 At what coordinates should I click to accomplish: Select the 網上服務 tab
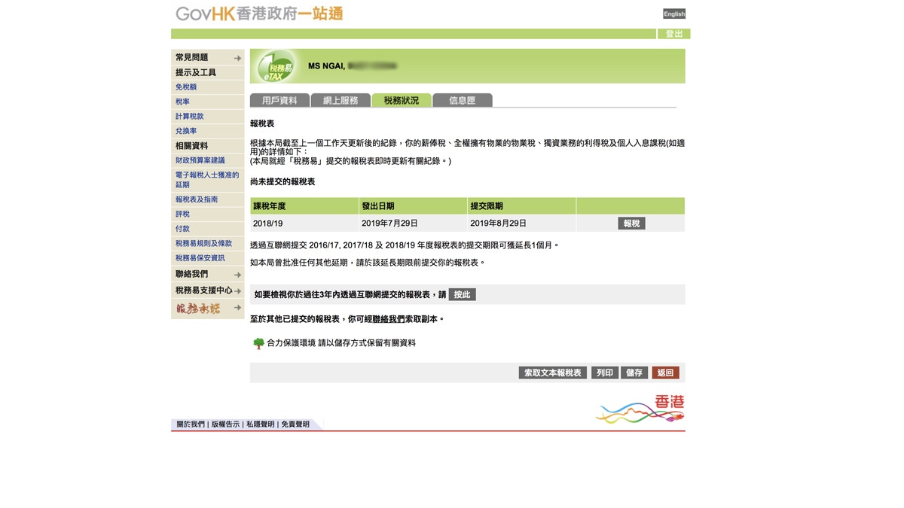341,99
